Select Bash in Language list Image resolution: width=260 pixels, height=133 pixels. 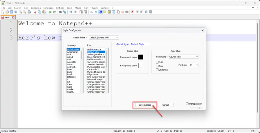(69, 72)
